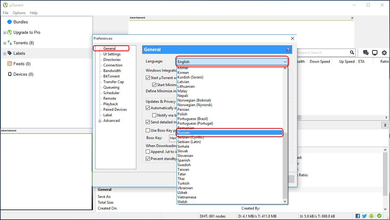Toggle Send detailed info checkbox
The height and width of the screenshot is (220, 390).
tap(148, 122)
